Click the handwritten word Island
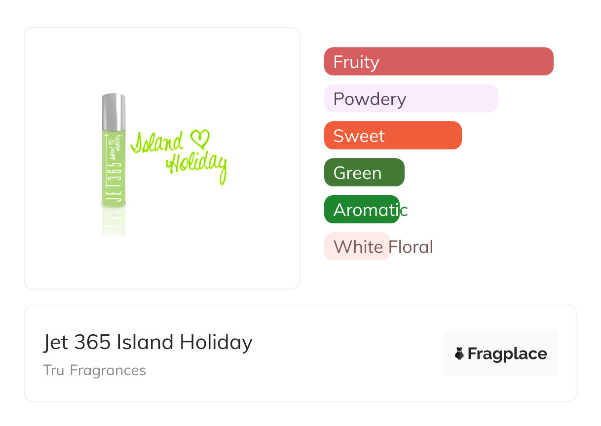 (x=157, y=142)
